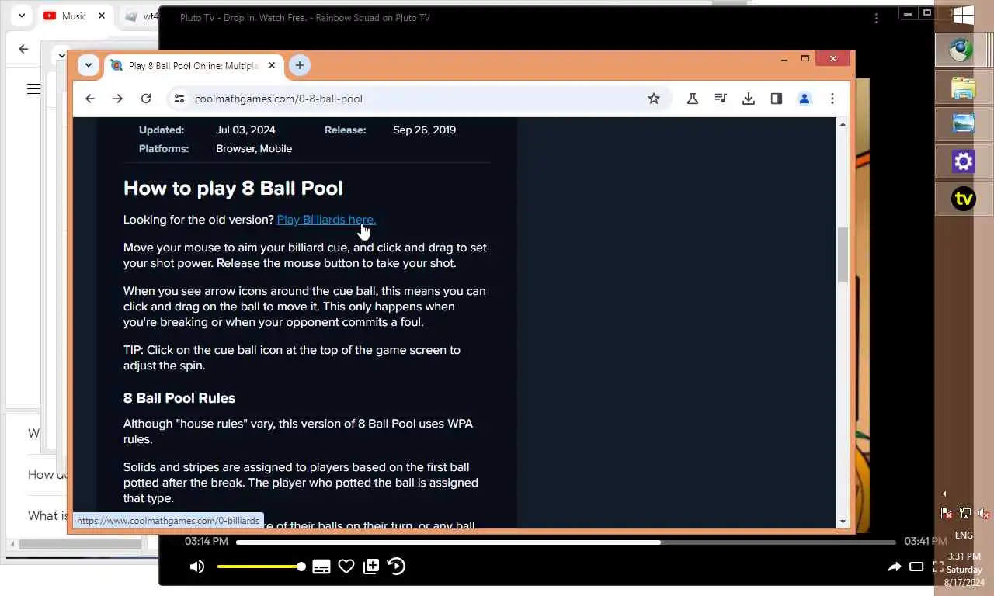Image resolution: width=994 pixels, height=596 pixels.
Task: Follow the Play Billiards here link
Action: 326,220
